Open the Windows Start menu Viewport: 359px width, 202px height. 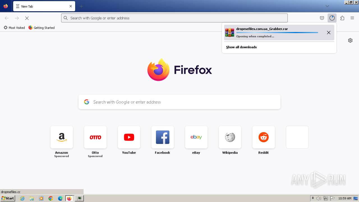(x=8, y=198)
